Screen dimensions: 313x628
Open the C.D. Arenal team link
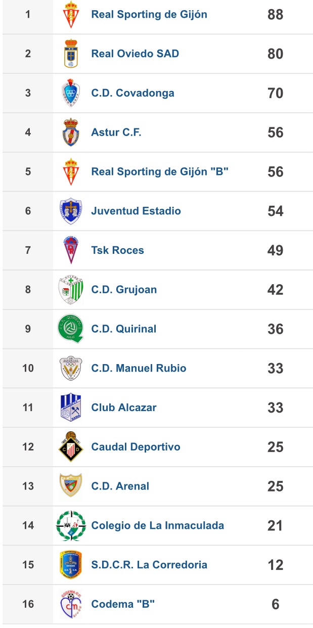(x=120, y=486)
